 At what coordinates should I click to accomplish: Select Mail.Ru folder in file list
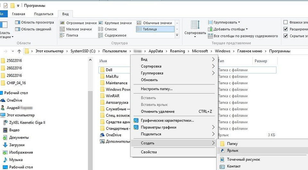pos(112,77)
